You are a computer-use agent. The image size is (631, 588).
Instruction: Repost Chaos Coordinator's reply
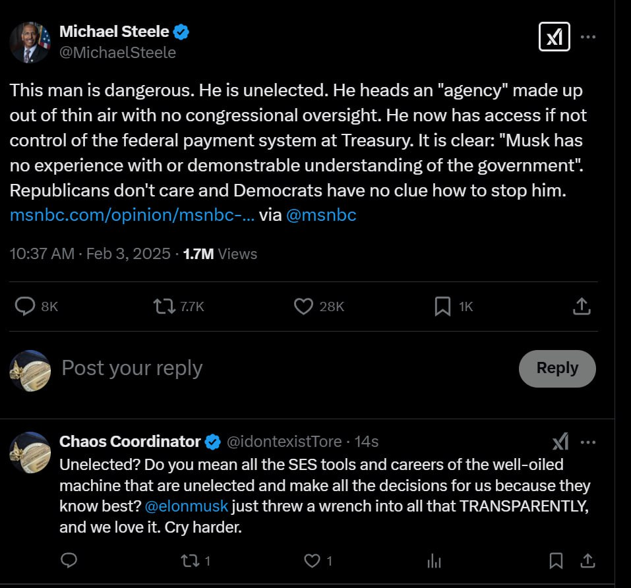pyautogui.click(x=189, y=560)
